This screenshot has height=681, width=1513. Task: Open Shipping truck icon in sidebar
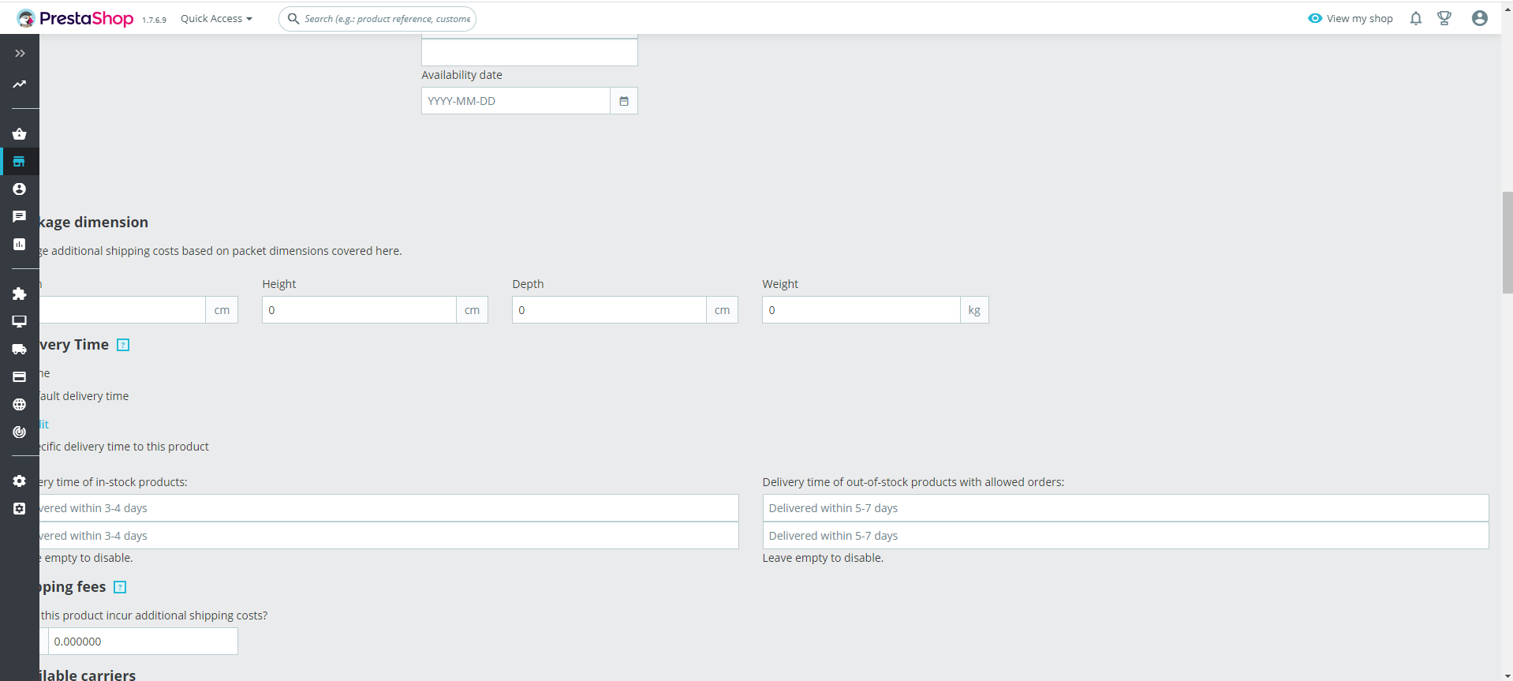coord(20,349)
